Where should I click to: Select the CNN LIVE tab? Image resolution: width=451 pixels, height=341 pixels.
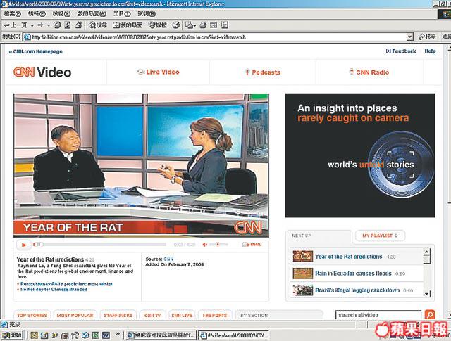182,315
